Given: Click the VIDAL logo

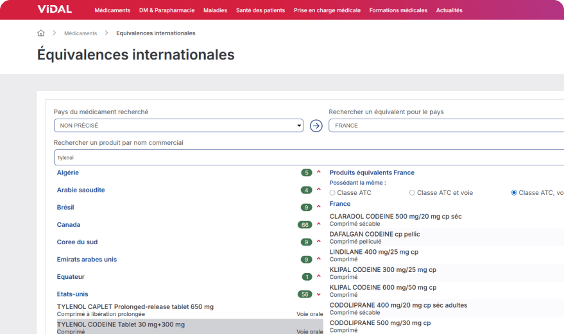Looking at the screenshot, I should (x=55, y=10).
